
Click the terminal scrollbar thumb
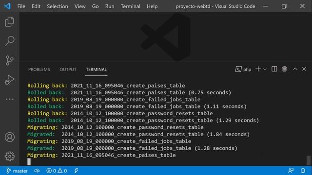click(309, 160)
